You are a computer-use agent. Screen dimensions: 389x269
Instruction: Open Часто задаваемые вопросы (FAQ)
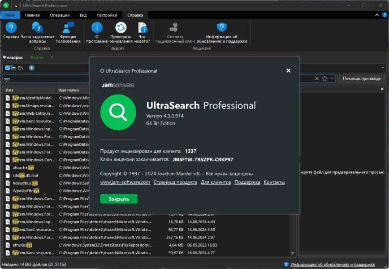[x=38, y=33]
